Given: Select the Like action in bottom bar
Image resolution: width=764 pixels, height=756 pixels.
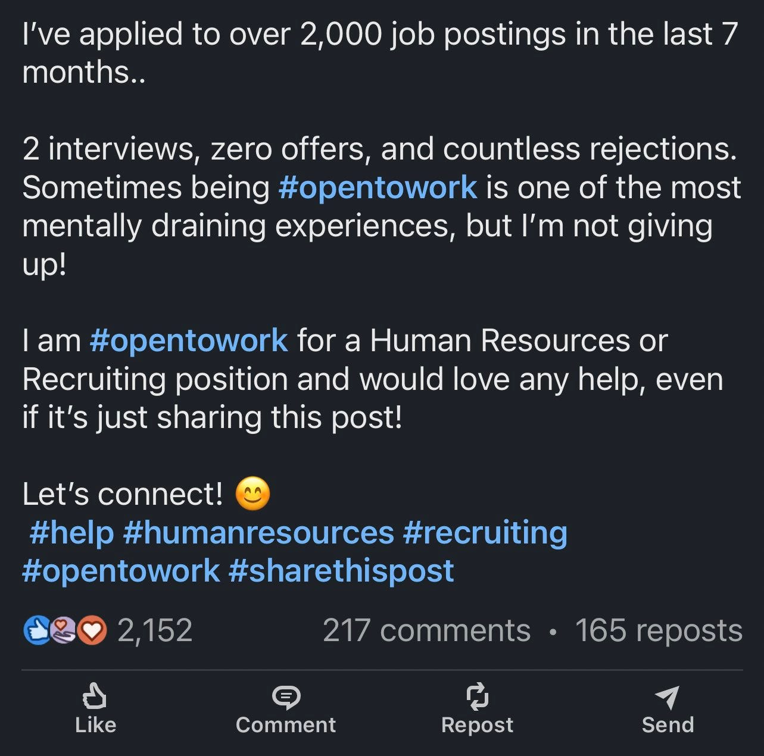Looking at the screenshot, I should 95,724.
